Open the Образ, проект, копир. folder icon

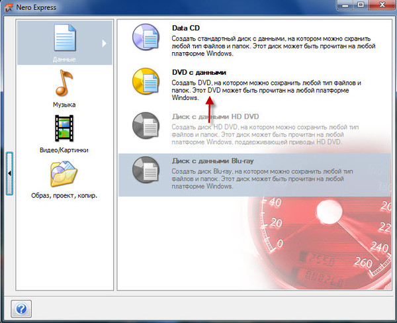[x=64, y=174]
